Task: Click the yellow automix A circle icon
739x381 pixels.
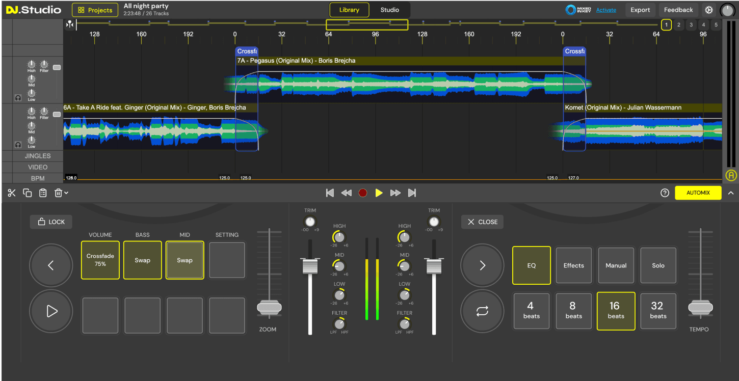Action: coord(731,176)
